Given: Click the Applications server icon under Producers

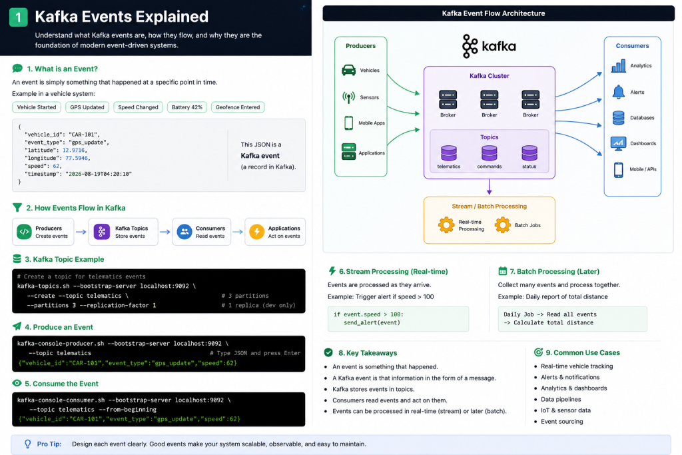Looking at the screenshot, I should (348, 152).
